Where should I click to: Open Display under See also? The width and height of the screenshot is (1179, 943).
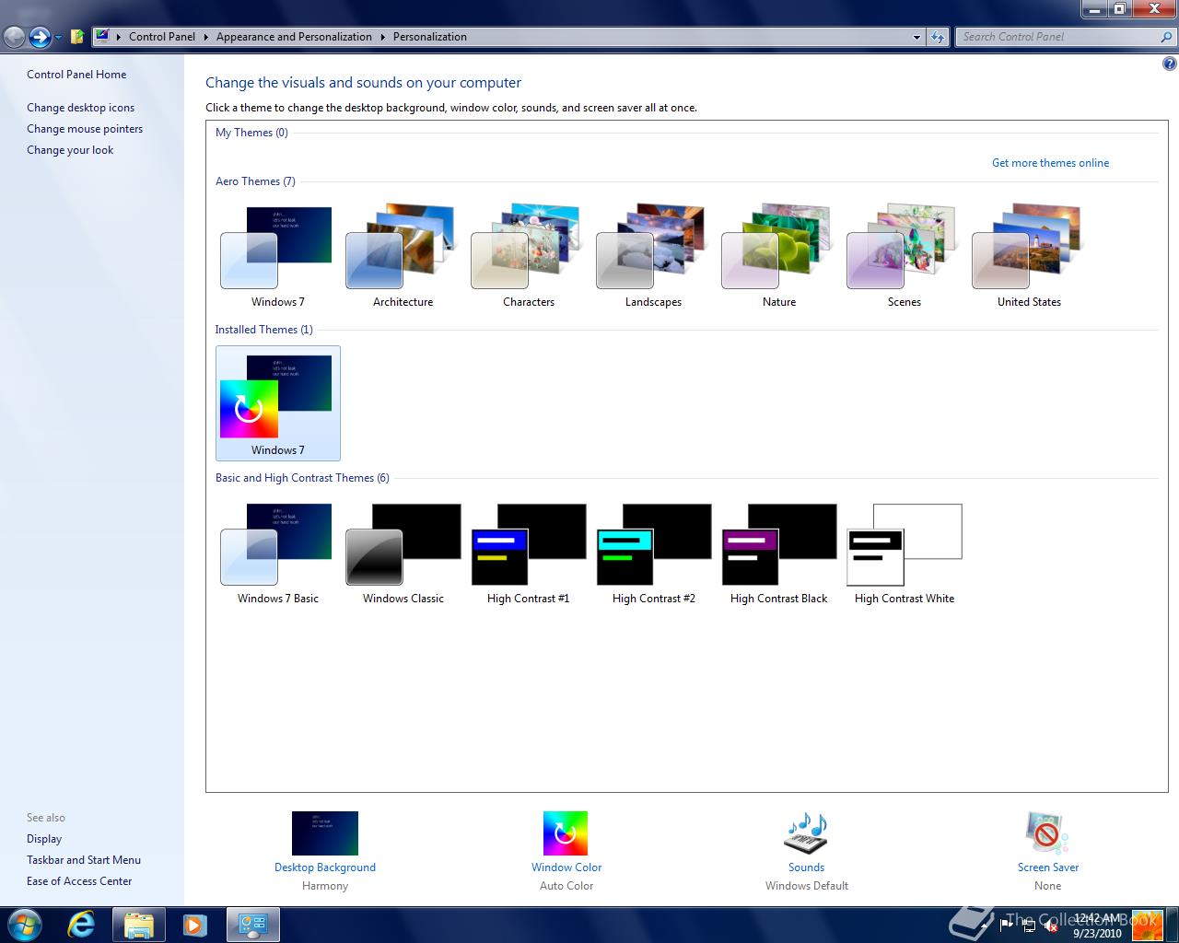point(44,839)
